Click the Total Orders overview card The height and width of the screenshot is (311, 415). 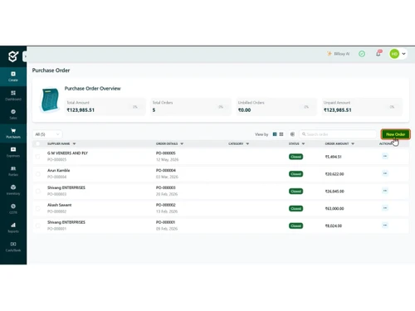(191, 107)
